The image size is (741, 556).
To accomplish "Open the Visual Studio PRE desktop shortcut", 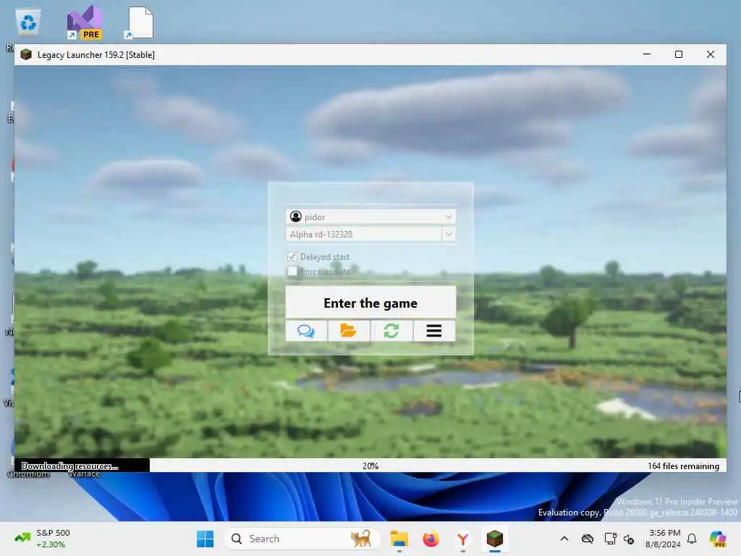I will tap(84, 22).
